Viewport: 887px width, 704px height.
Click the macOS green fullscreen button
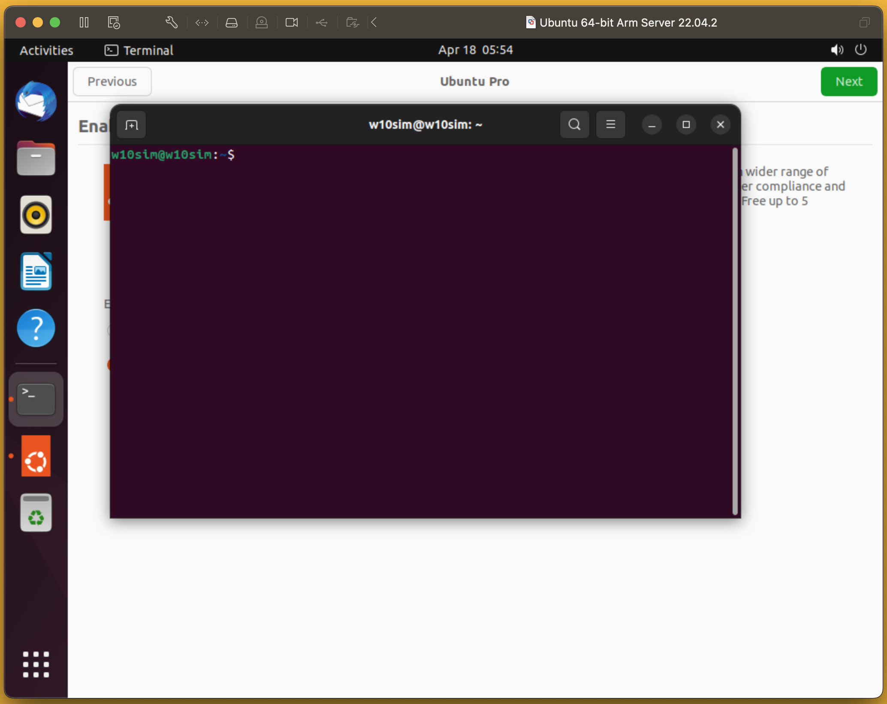pyautogui.click(x=55, y=22)
